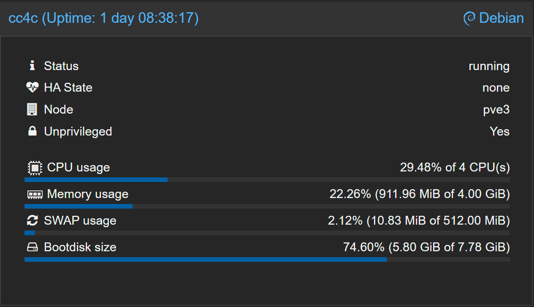The width and height of the screenshot is (534, 307).
Task: Click the Bootdisk size progress bar
Action: tap(267, 259)
